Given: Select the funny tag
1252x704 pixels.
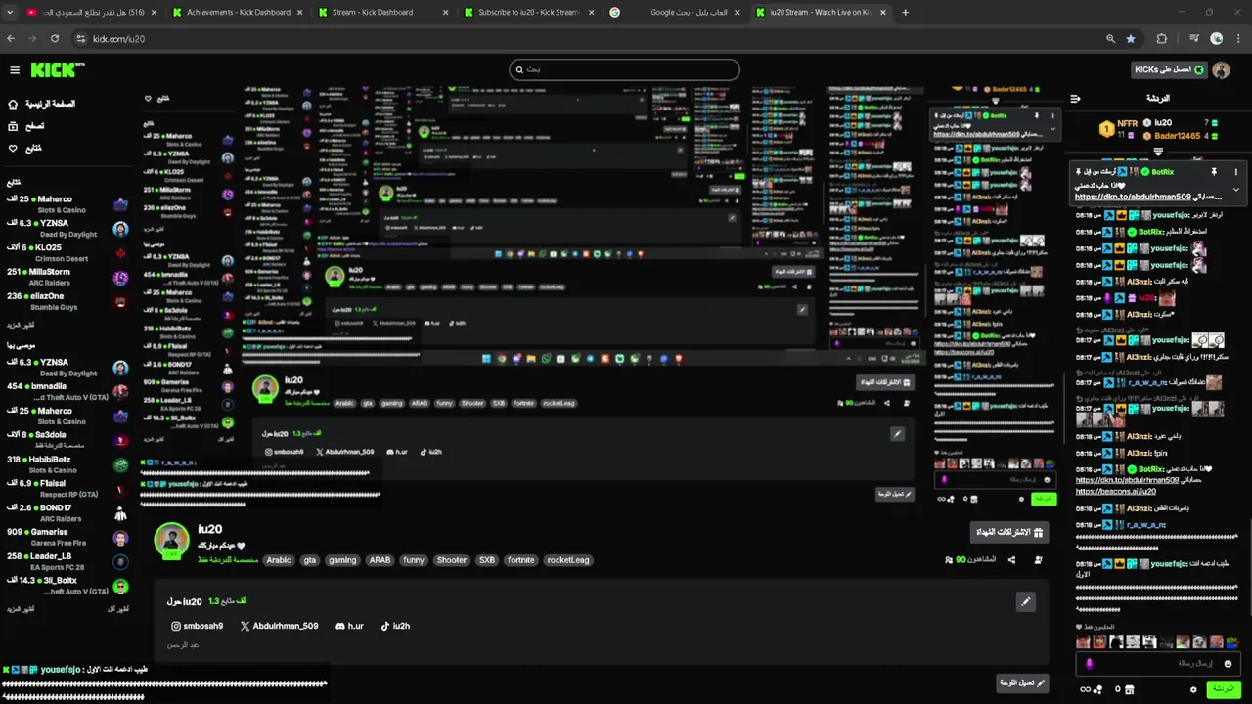Looking at the screenshot, I should (414, 560).
